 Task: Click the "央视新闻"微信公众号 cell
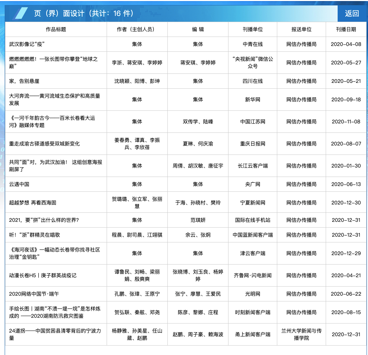pos(253,63)
